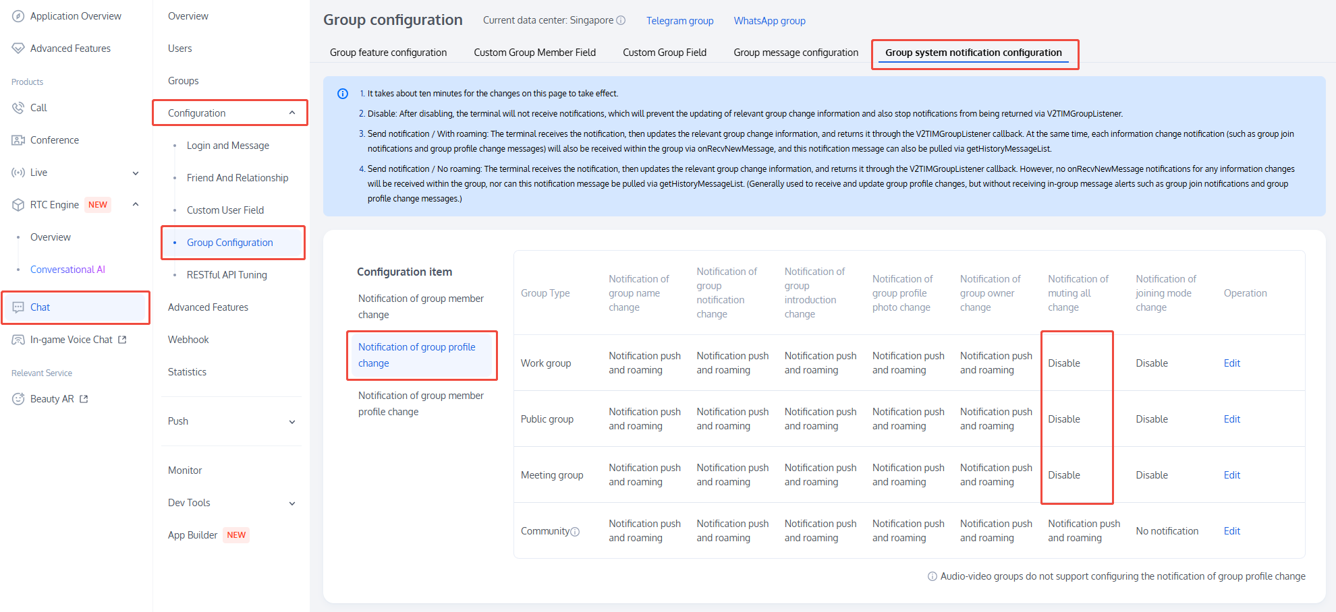Edit the Work group notification settings
The width and height of the screenshot is (1336, 612).
[1231, 363]
